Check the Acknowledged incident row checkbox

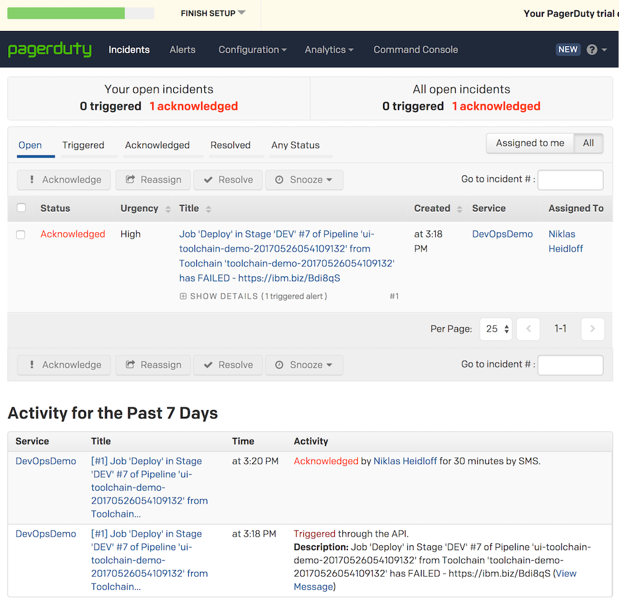[x=20, y=235]
